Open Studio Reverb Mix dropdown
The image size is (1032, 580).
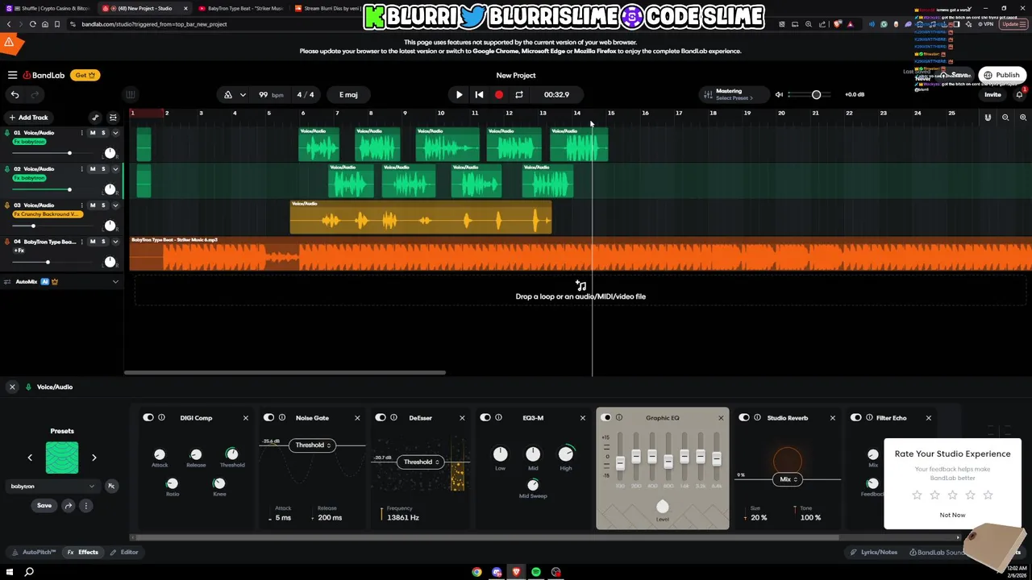(x=786, y=479)
